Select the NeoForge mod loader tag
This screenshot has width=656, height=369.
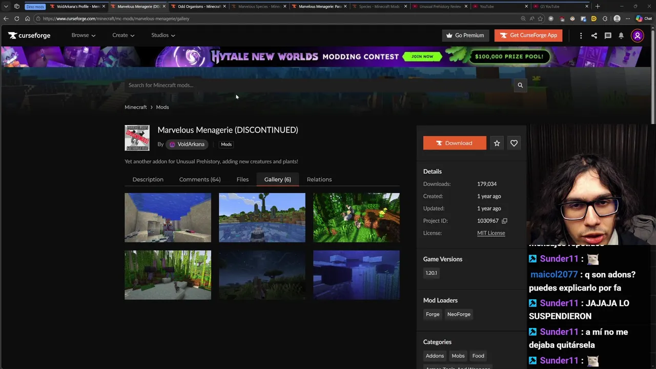tap(459, 314)
